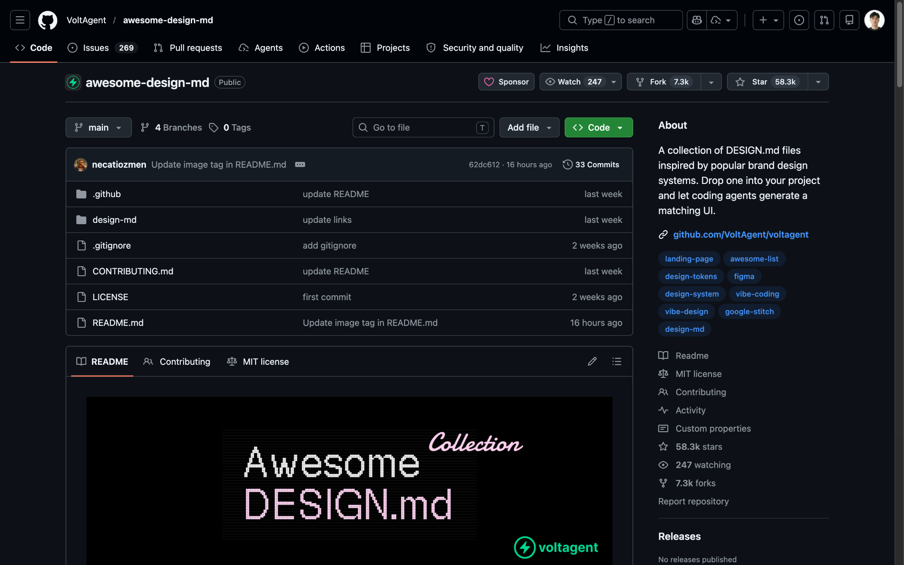Switch to the Insights tab

564,48
